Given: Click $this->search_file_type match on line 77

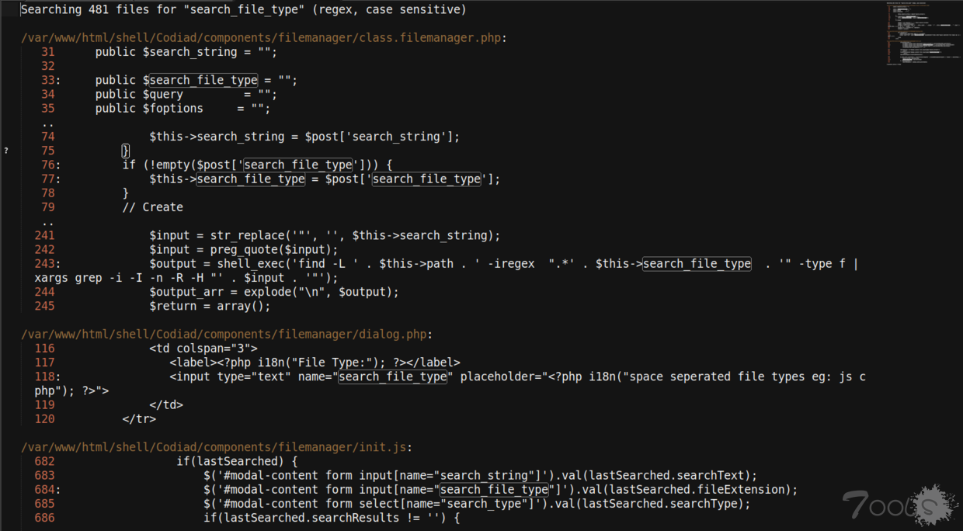Looking at the screenshot, I should 251,179.
